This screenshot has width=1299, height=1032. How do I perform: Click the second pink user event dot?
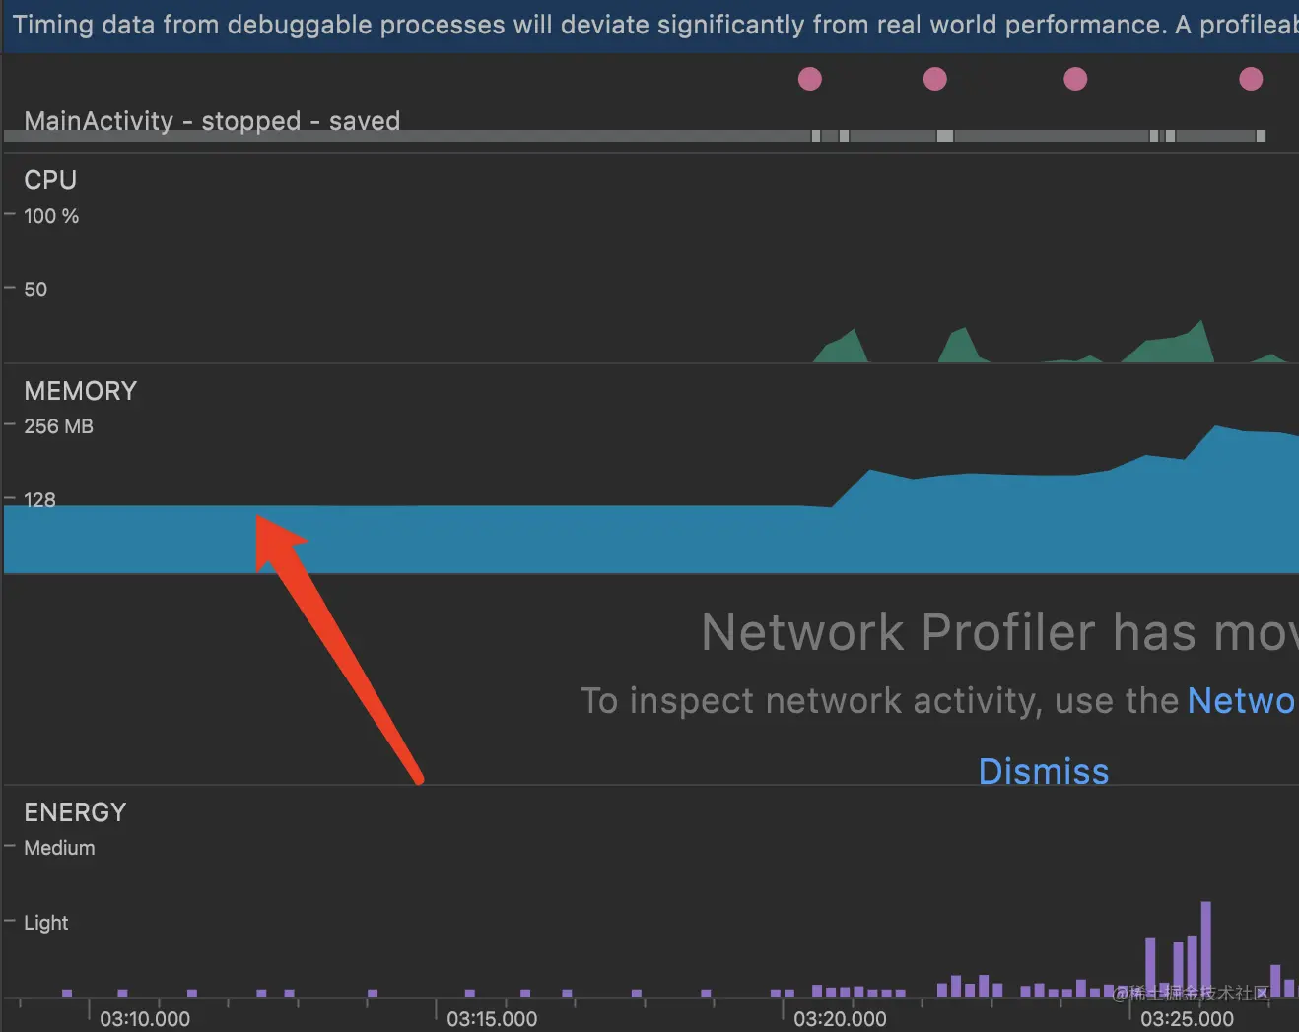935,79
